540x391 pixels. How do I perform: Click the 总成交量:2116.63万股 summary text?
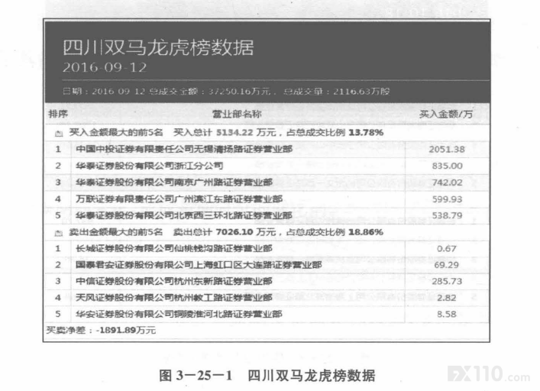coord(337,91)
